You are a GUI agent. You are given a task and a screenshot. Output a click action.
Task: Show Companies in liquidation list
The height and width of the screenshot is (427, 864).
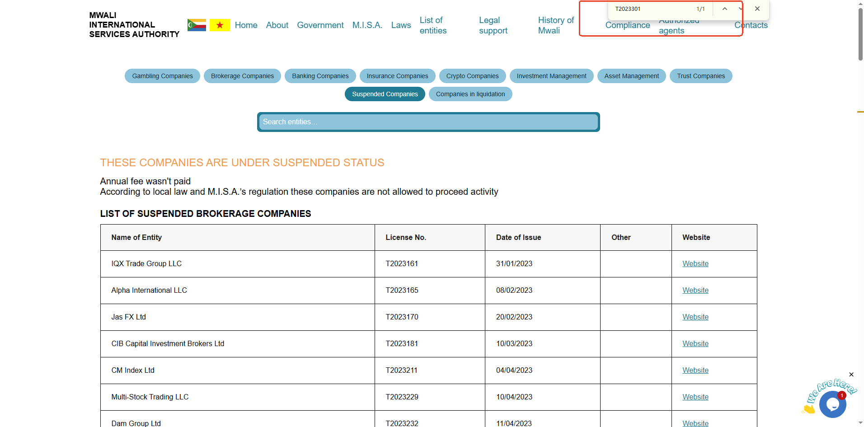470,94
